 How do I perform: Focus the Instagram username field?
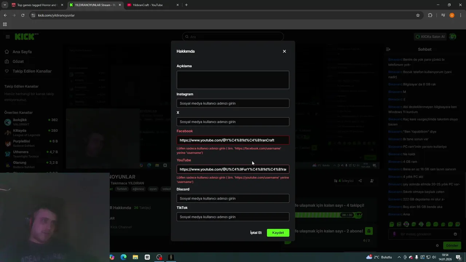233,103
